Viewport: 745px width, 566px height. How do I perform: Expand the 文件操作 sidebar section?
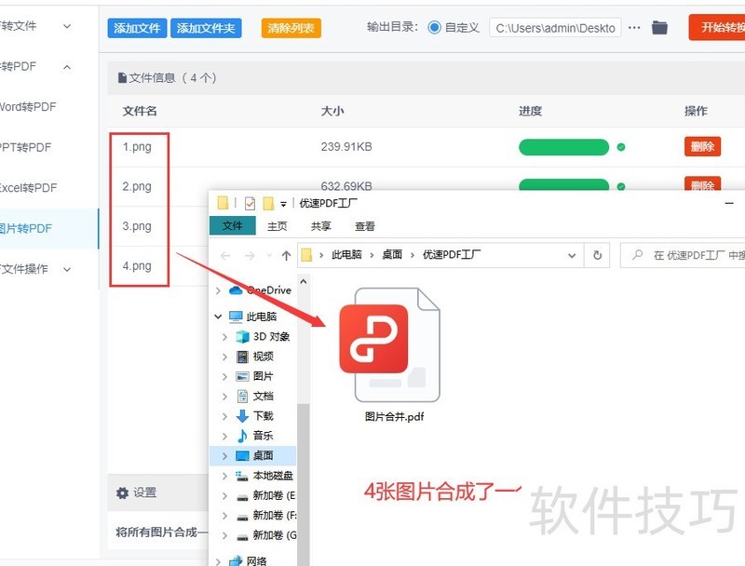tap(67, 269)
